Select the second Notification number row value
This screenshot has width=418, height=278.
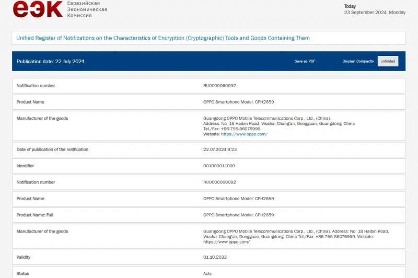click(219, 182)
